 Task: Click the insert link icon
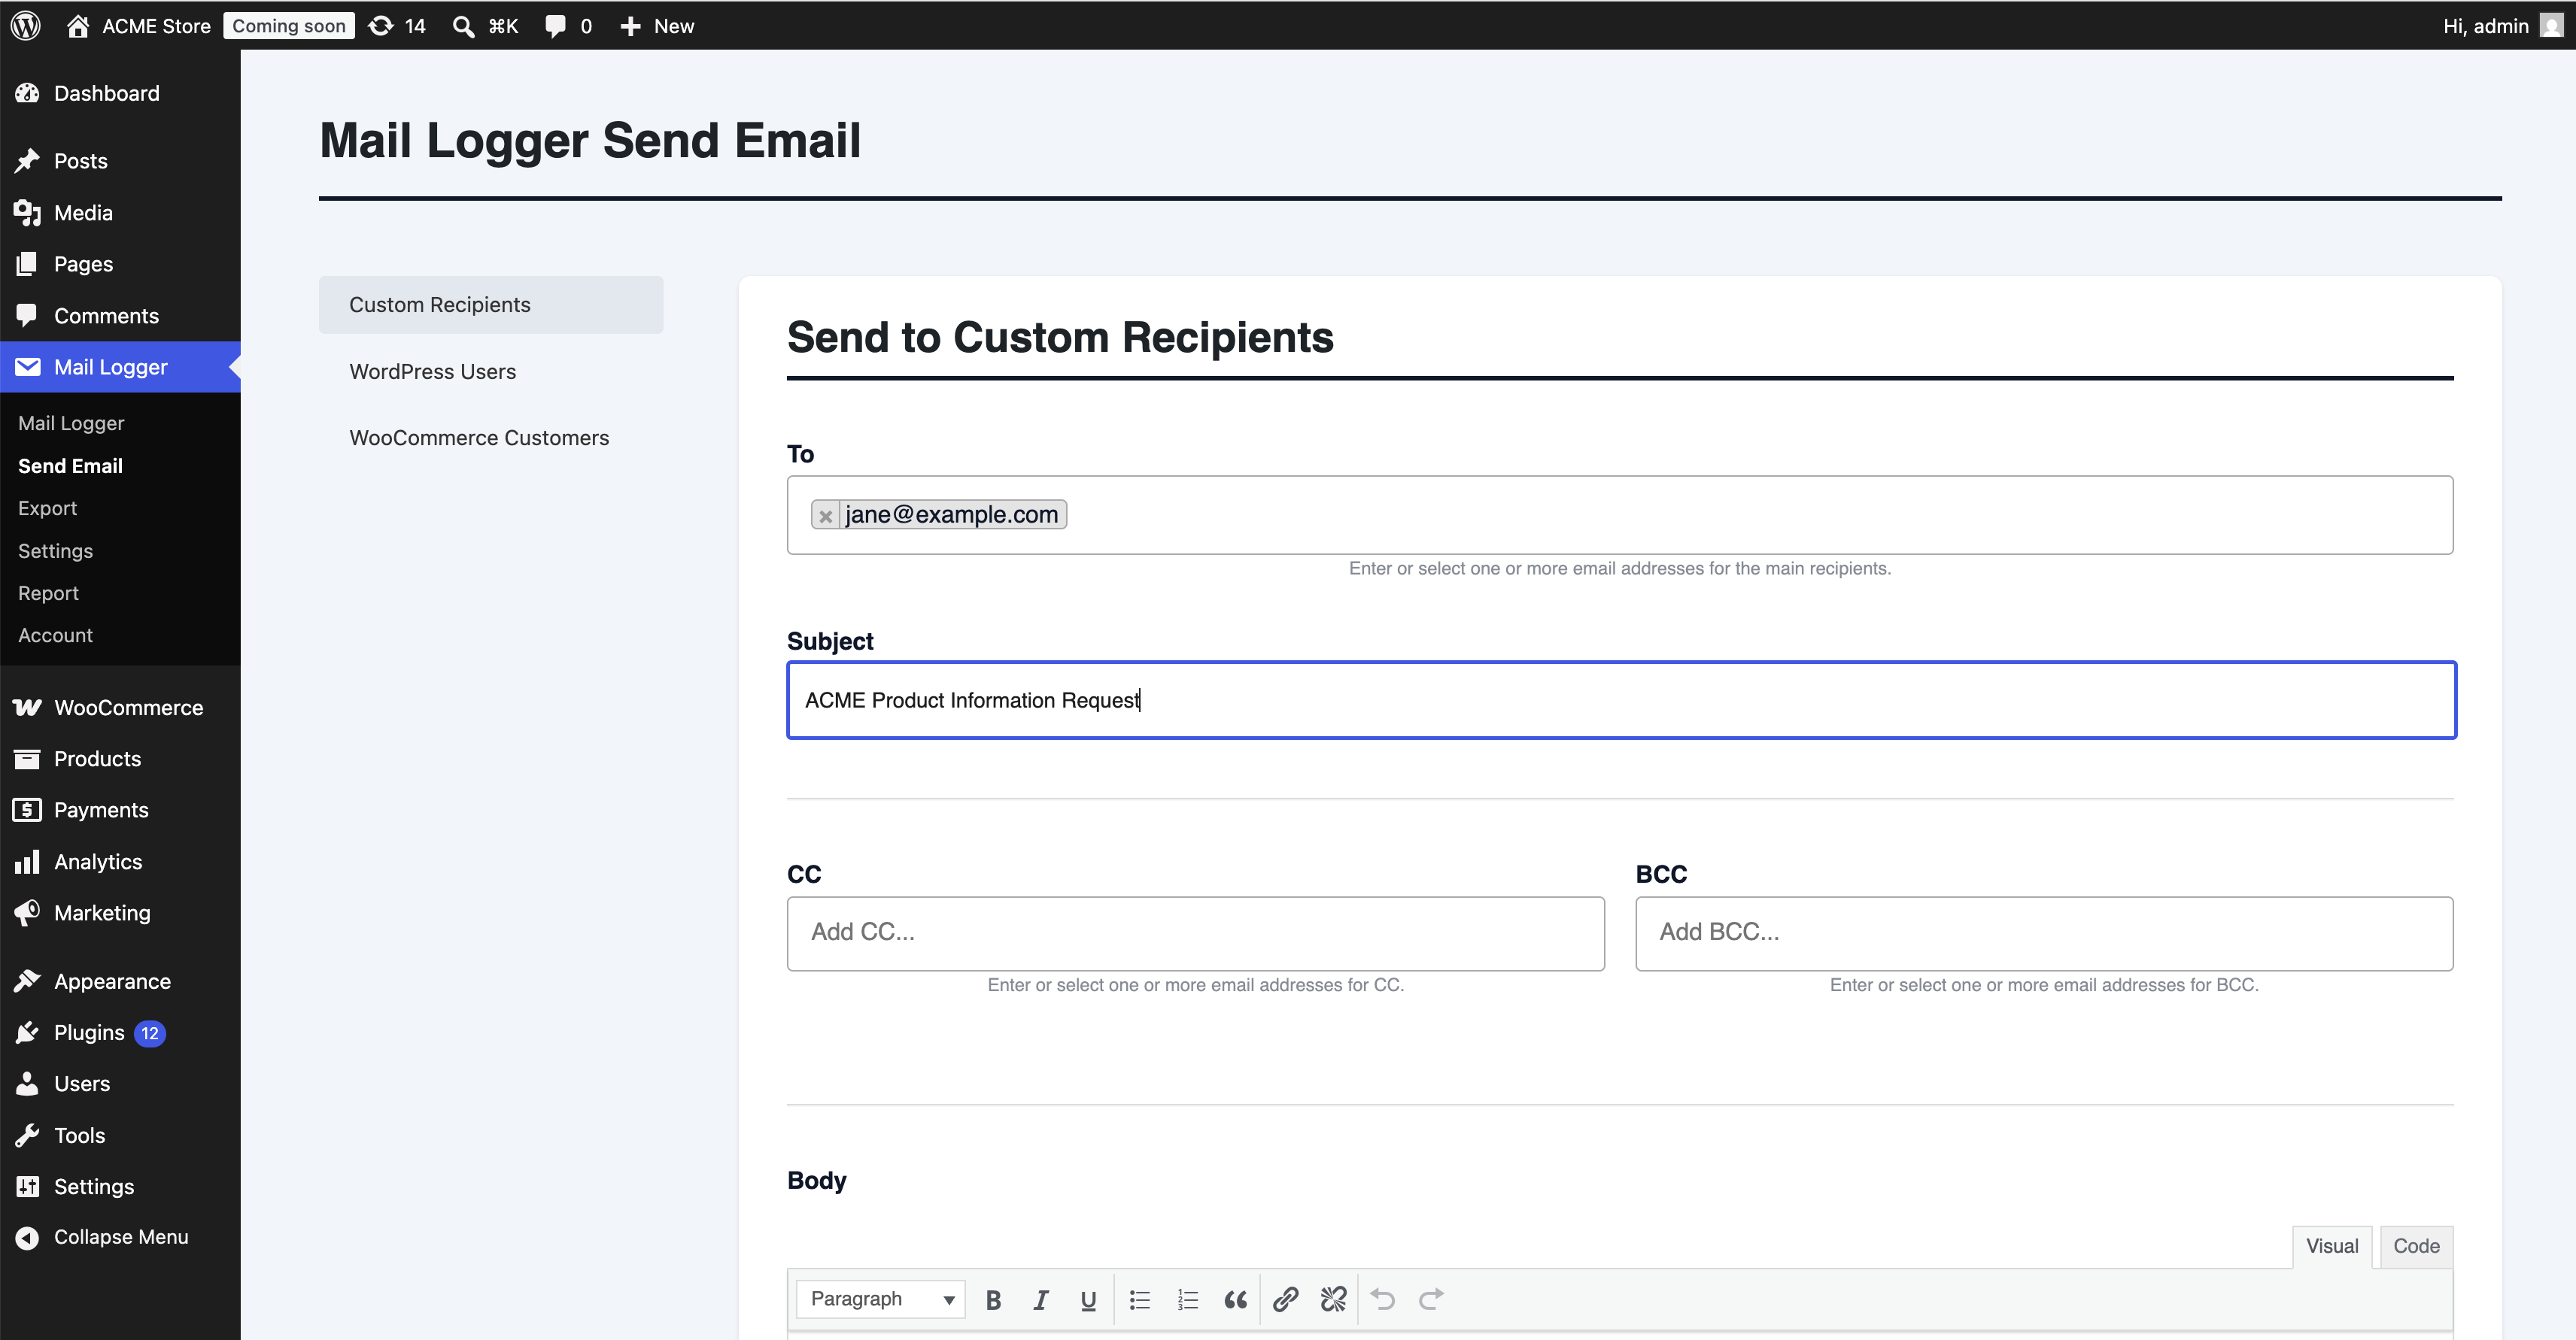coord(1286,1299)
